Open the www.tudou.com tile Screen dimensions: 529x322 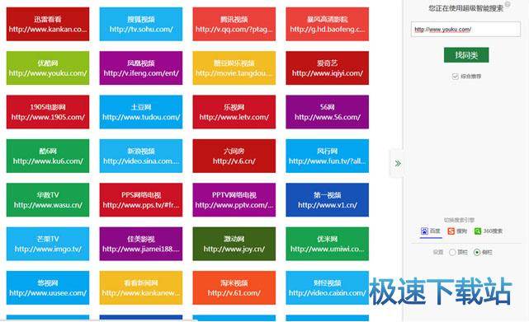point(141,112)
